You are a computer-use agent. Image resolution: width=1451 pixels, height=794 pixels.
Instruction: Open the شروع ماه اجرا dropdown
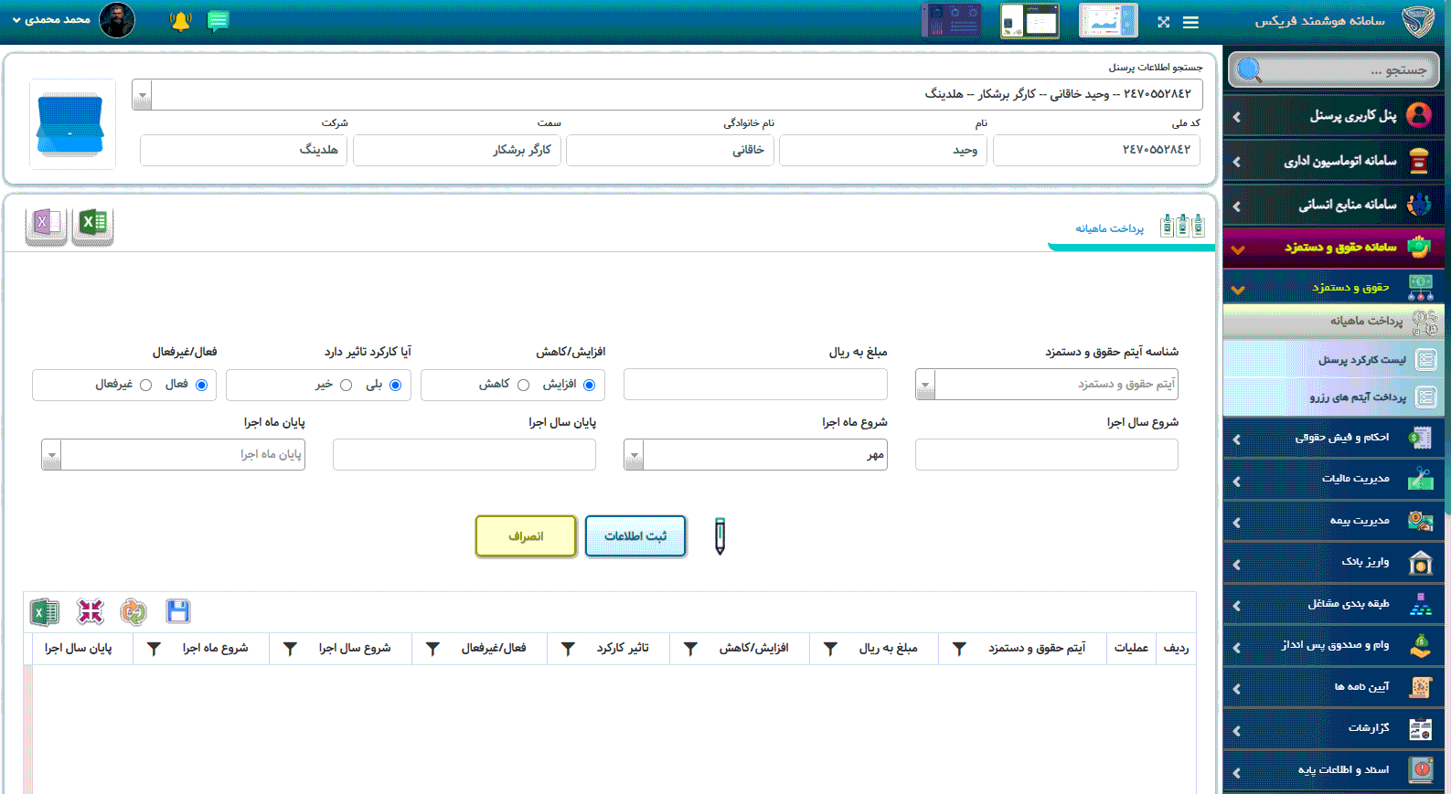[635, 455]
